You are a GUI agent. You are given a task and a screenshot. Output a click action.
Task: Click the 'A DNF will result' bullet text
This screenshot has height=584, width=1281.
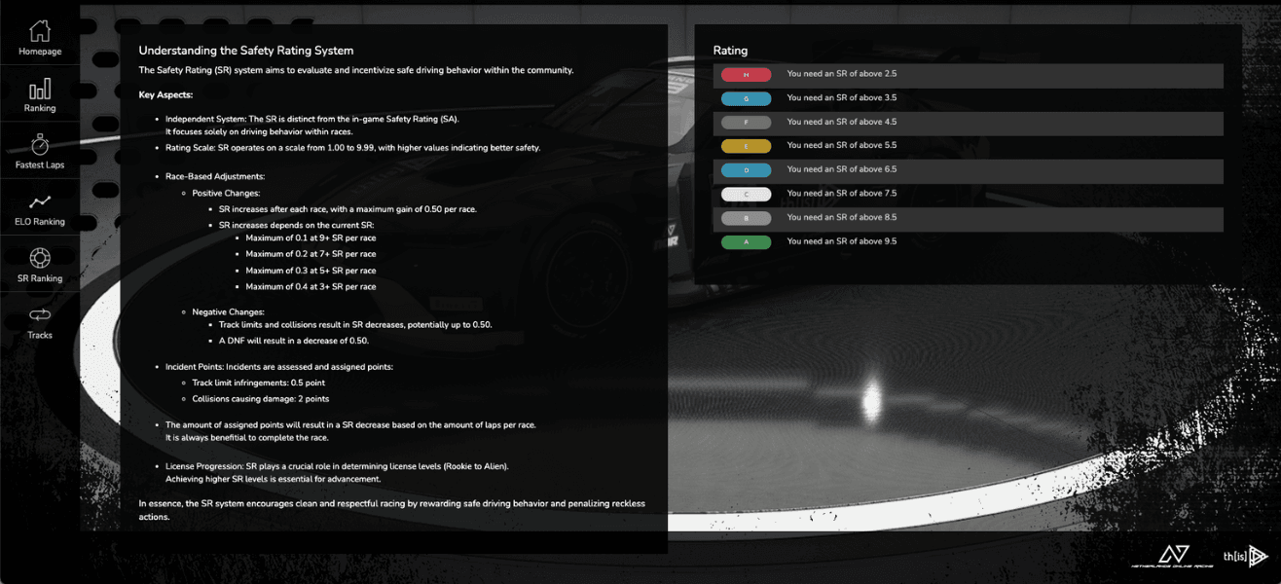tap(293, 341)
